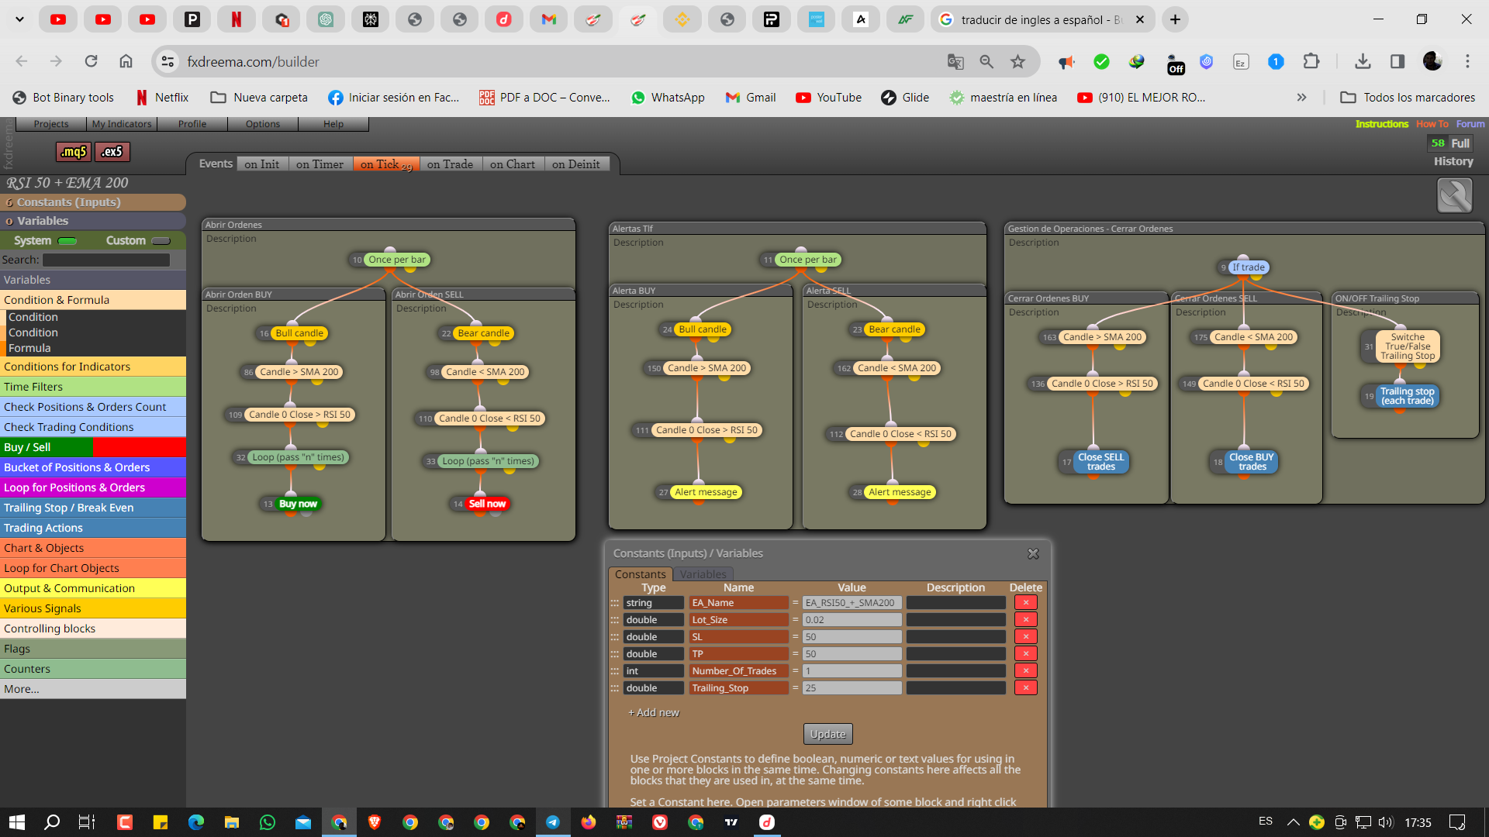Viewport: 1489px width, 837px height.
Task: Expand the Output & Communication category
Action: [93, 588]
